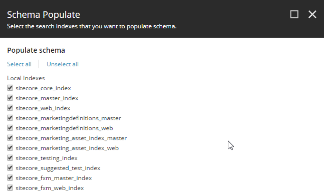Click the Populate schema section title

tap(36, 50)
